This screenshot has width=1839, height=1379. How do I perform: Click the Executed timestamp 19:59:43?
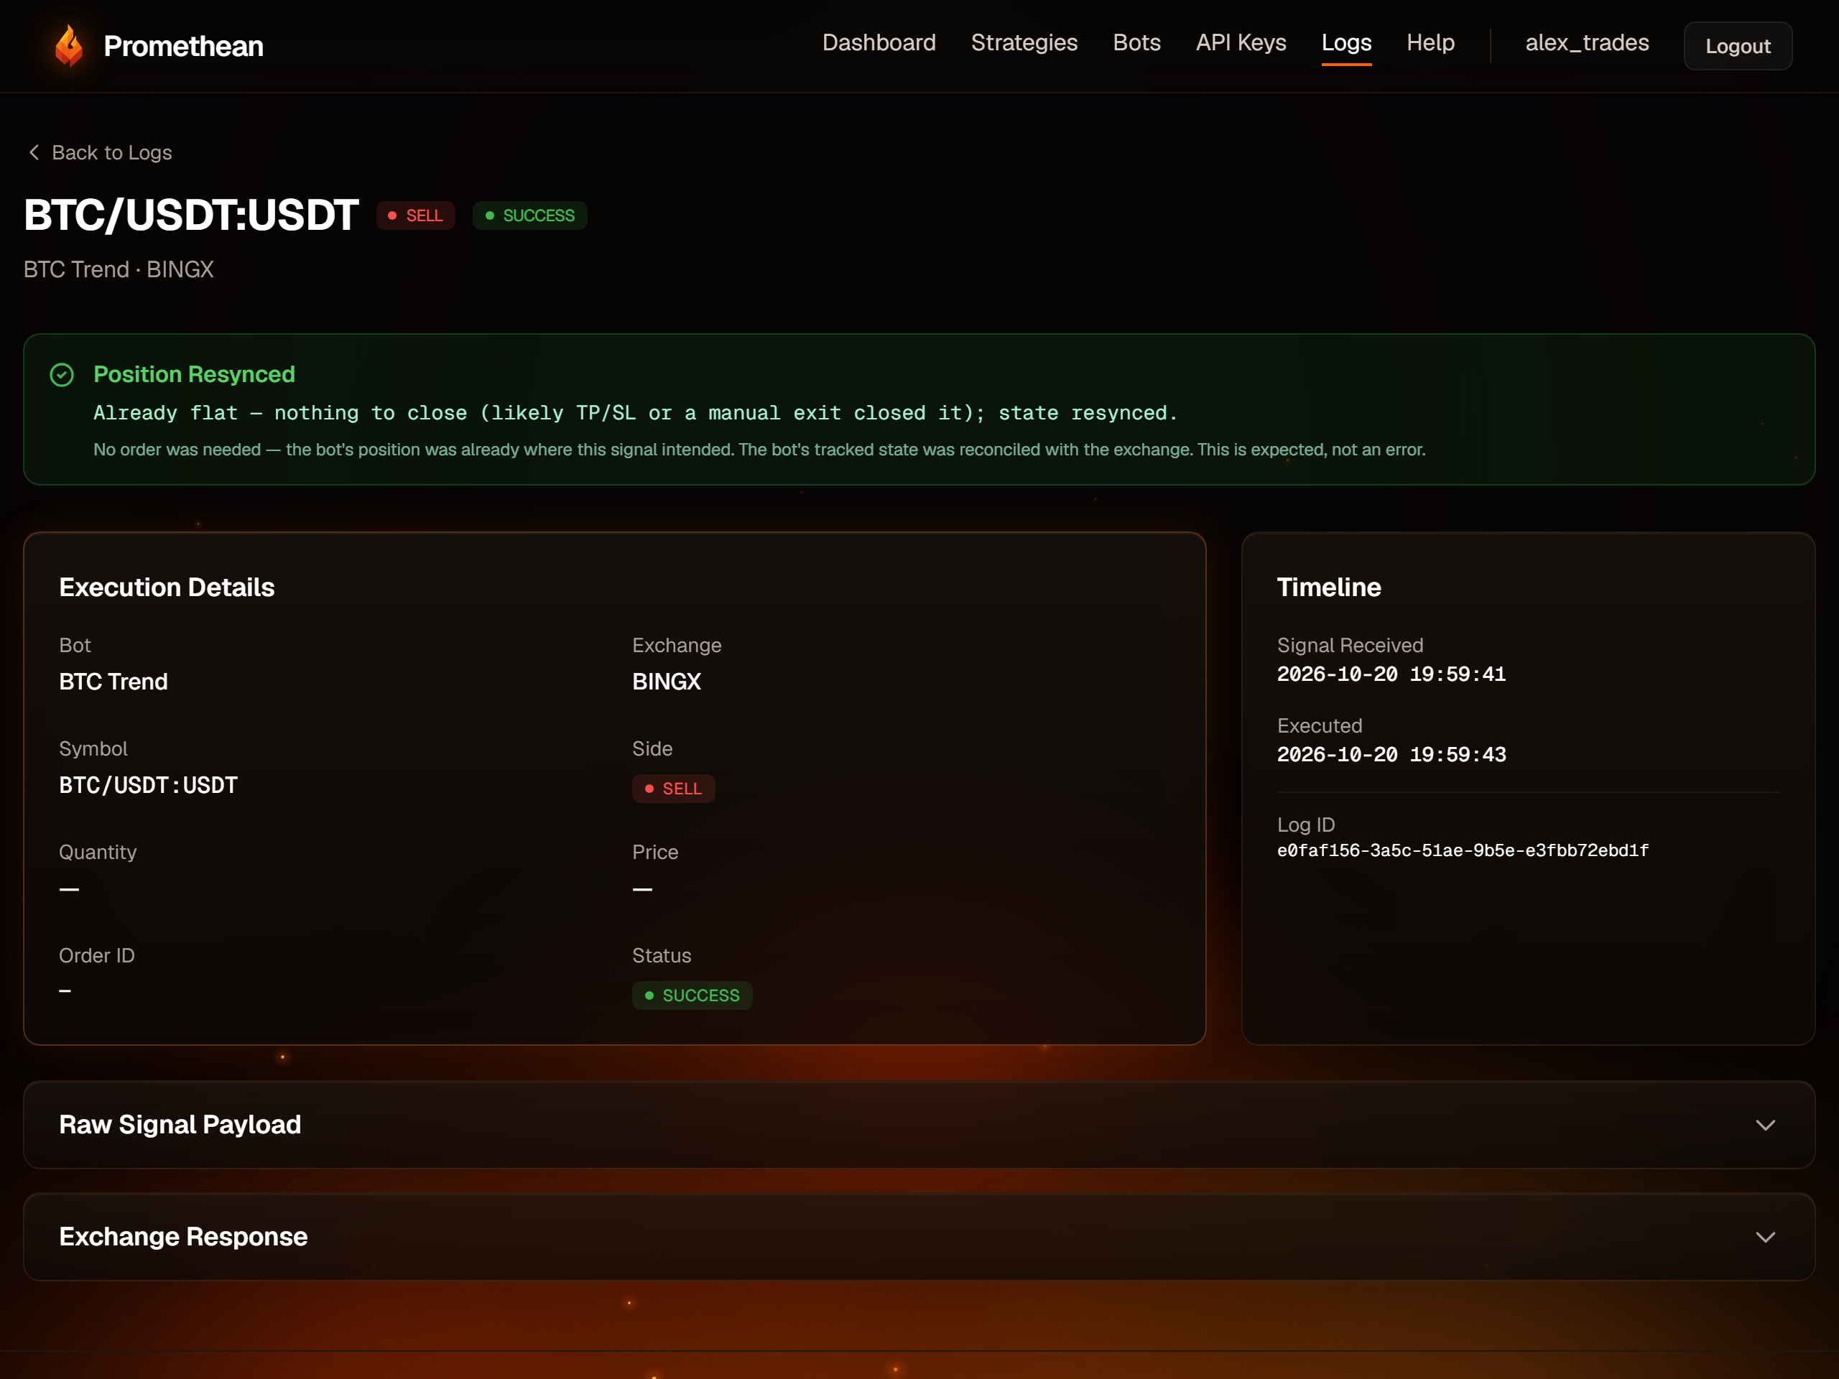(1391, 755)
